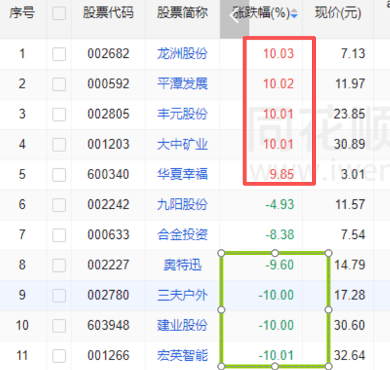Image resolution: width=390 pixels, height=370 pixels.
Task: Select the checkbox for 平潭发展
Action: (x=59, y=84)
